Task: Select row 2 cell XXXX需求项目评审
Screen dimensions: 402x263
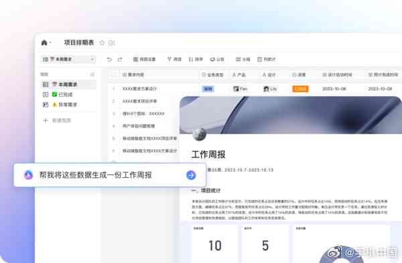Action: pyautogui.click(x=139, y=101)
